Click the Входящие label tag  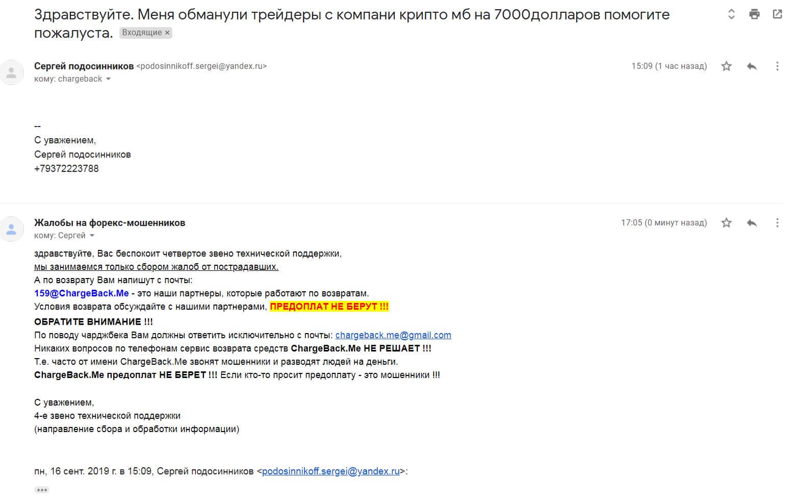[x=142, y=33]
